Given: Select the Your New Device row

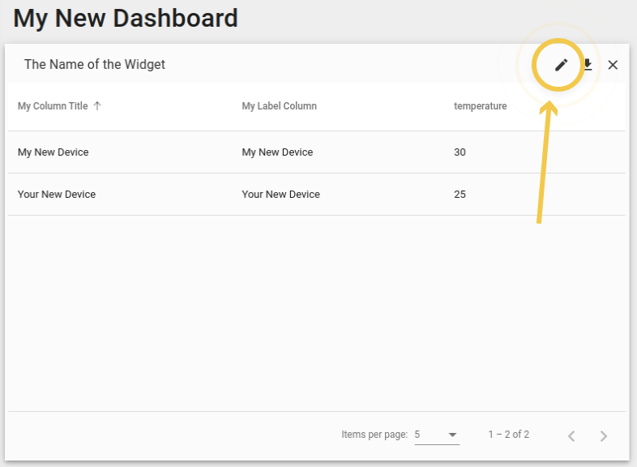Looking at the screenshot, I should pos(316,195).
